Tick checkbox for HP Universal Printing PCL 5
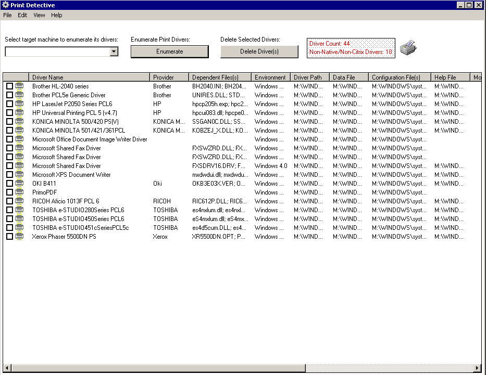Image resolution: width=486 pixels, height=375 pixels. click(9, 113)
